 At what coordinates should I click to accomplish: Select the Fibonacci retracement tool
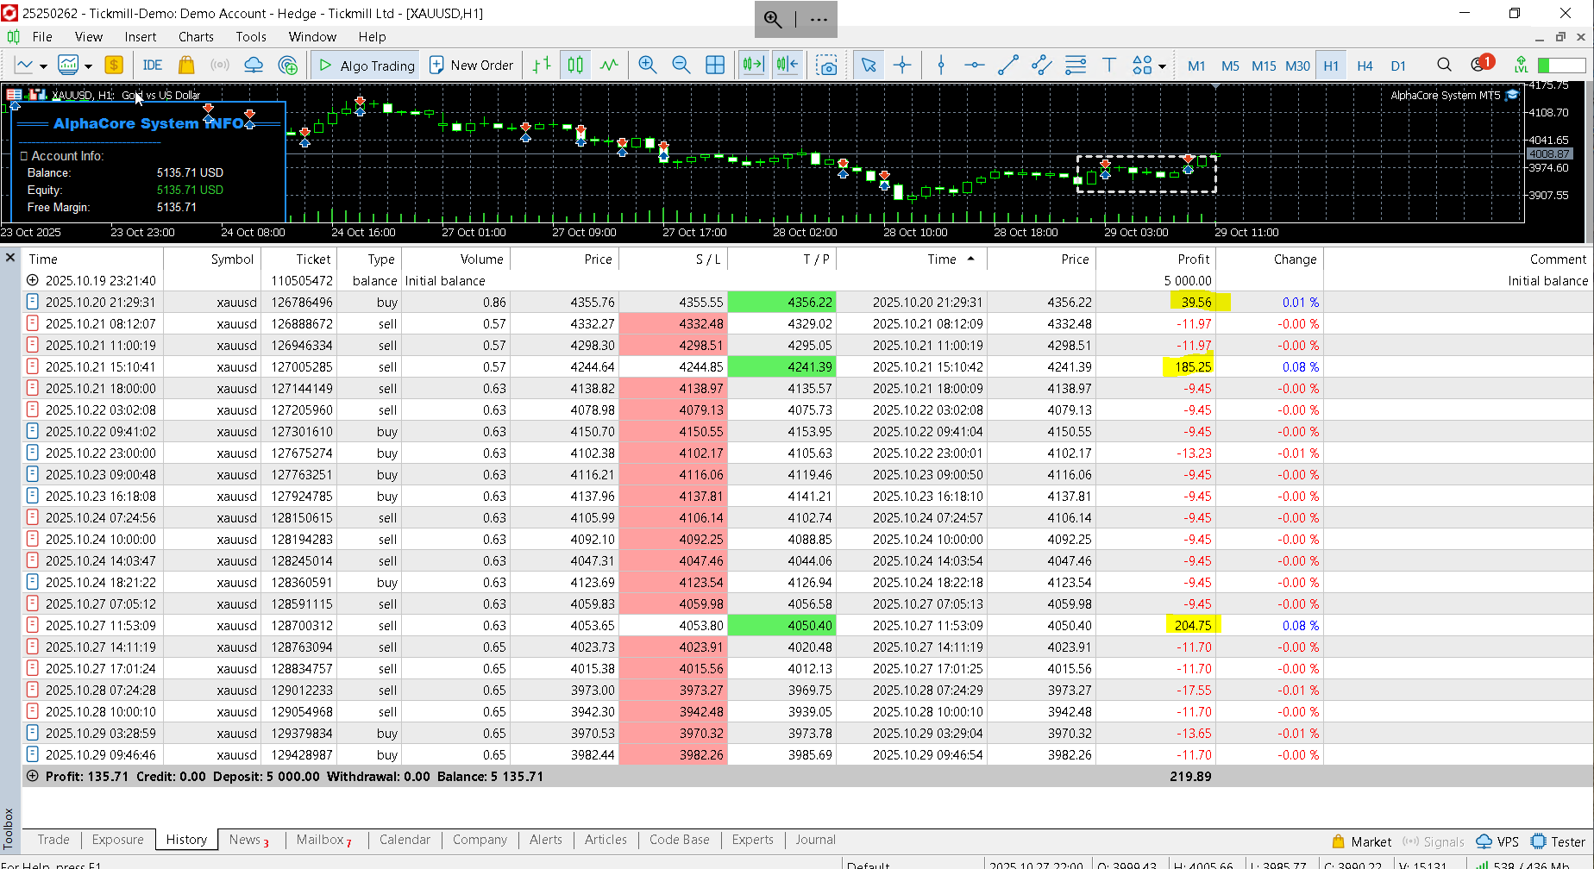pos(1076,66)
